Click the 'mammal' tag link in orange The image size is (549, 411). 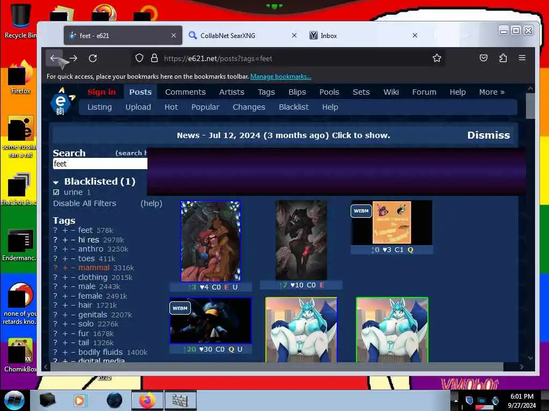click(x=94, y=268)
